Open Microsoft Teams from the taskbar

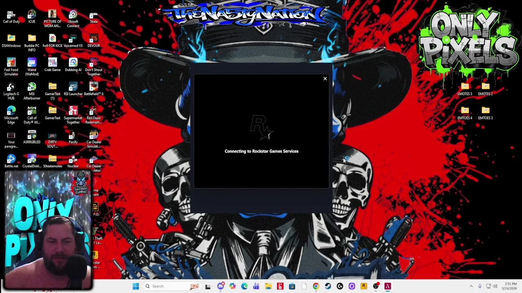pos(256,286)
